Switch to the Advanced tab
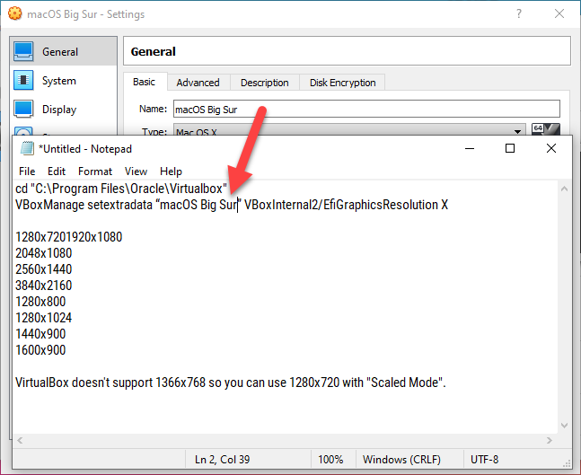The width and height of the screenshot is (581, 475). coord(198,83)
